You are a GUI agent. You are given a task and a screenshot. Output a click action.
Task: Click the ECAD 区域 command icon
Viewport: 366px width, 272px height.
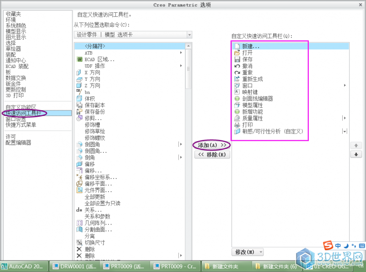[x=80, y=59]
